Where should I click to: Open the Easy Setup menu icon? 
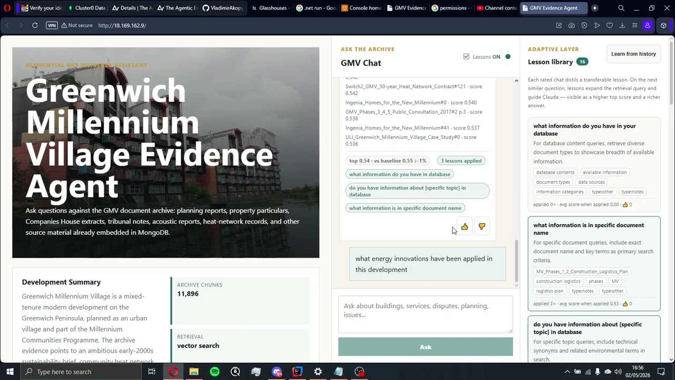(x=635, y=25)
